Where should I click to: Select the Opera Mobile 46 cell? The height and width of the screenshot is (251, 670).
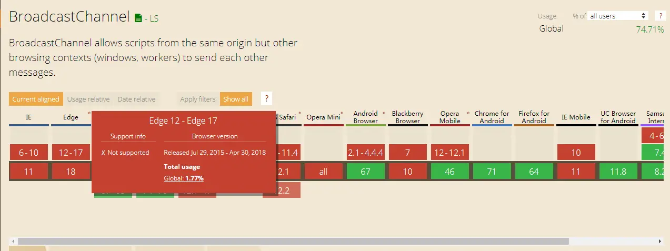450,172
